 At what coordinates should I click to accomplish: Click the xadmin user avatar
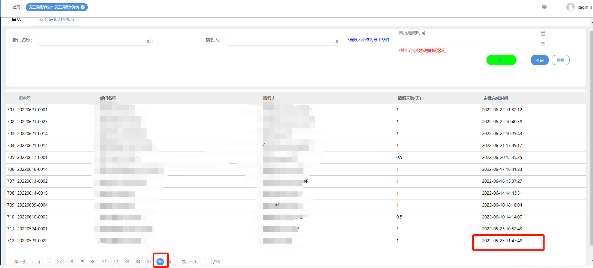[x=570, y=7]
